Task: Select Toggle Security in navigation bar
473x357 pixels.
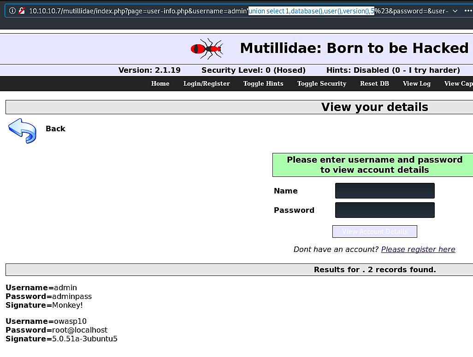Action: point(322,83)
